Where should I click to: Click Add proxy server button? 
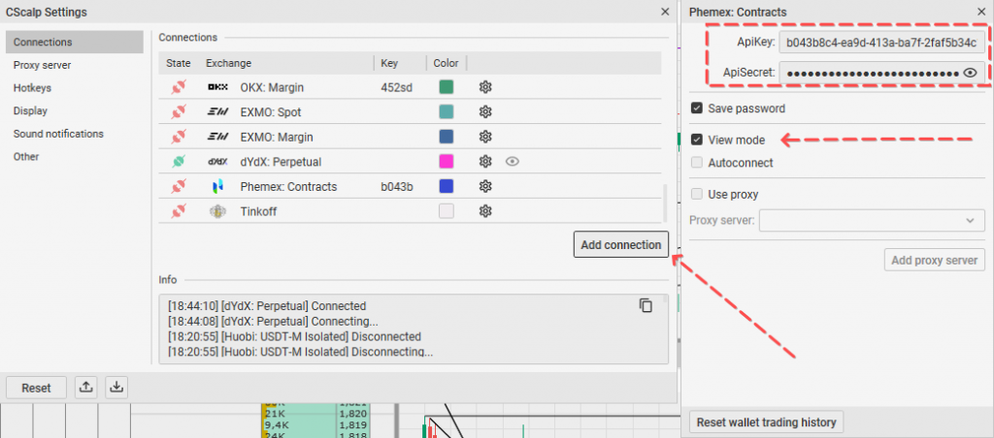(935, 260)
